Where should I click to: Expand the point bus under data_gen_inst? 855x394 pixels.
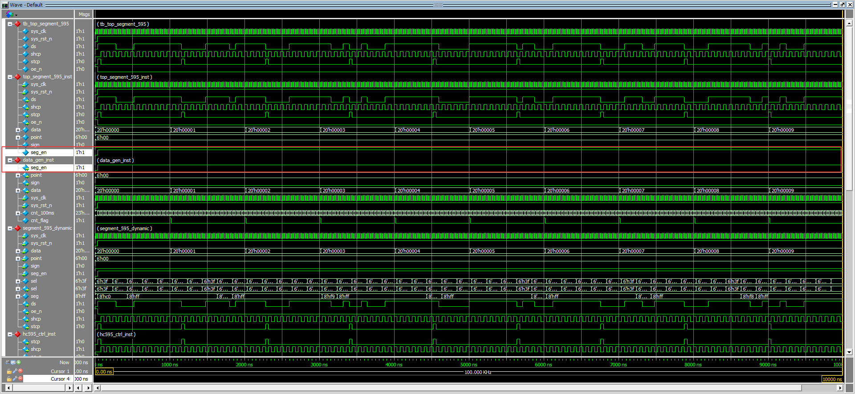tap(18, 175)
